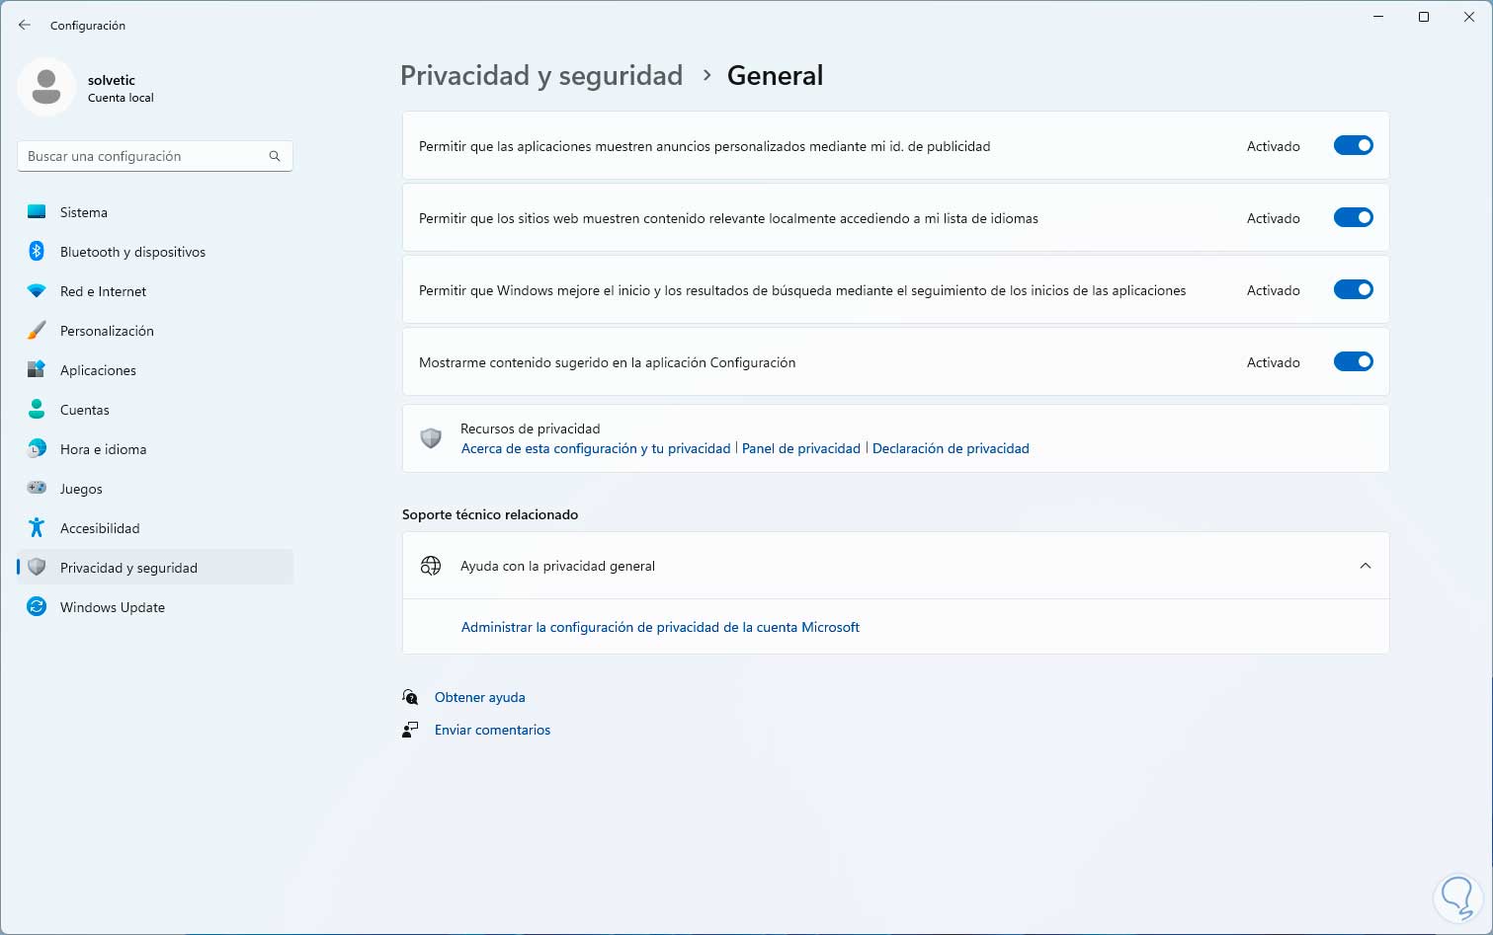This screenshot has width=1493, height=935.
Task: Click the Buscar una configuración search field
Action: [143, 156]
